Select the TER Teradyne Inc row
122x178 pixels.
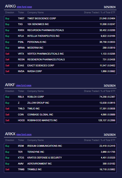click(x=60, y=152)
